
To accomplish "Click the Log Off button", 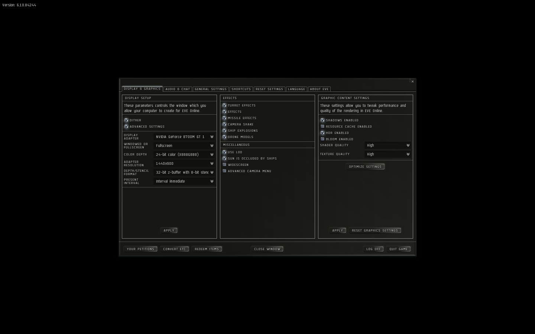I will [373, 249].
